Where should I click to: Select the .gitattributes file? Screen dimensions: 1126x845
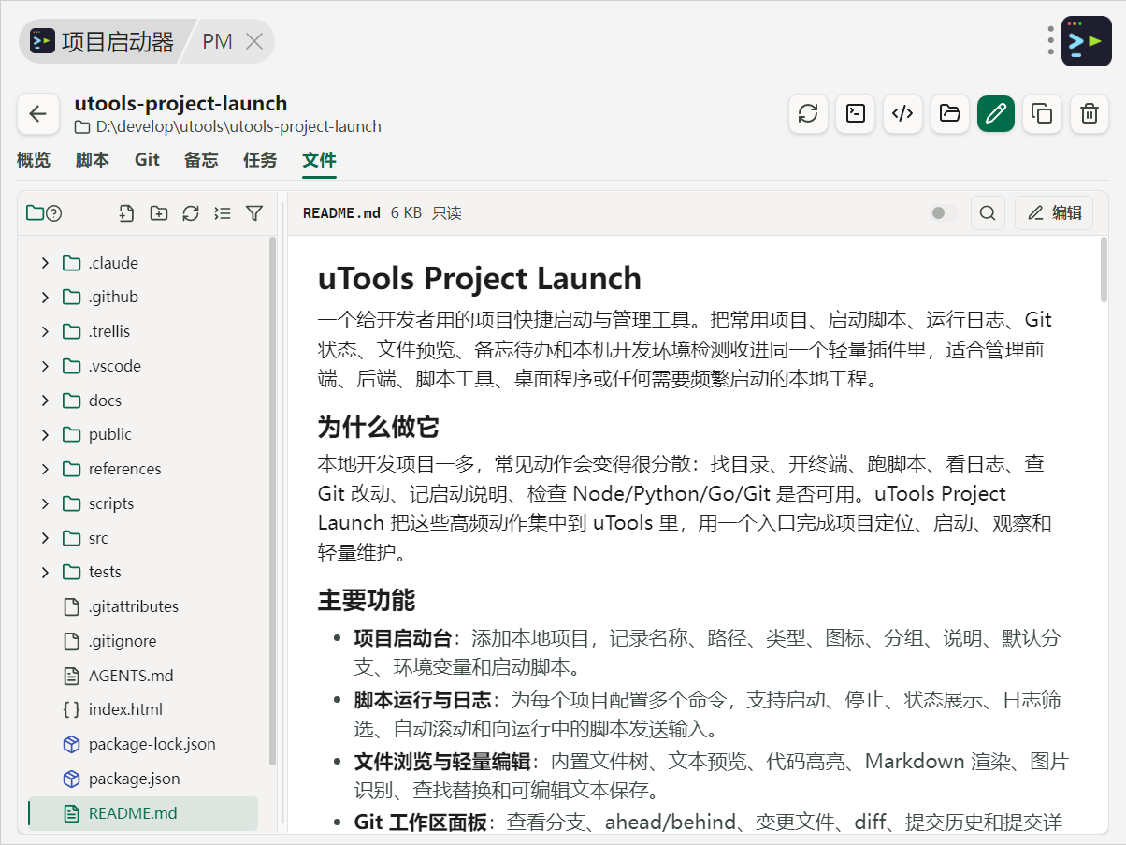pos(143,606)
